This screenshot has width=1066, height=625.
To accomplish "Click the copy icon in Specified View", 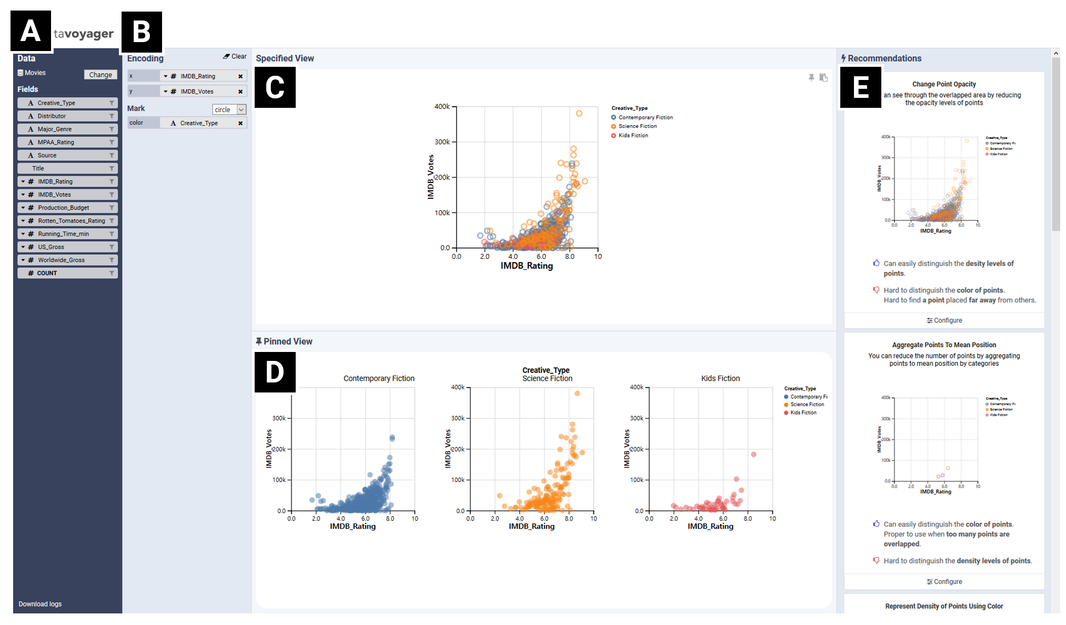I will click(x=823, y=78).
